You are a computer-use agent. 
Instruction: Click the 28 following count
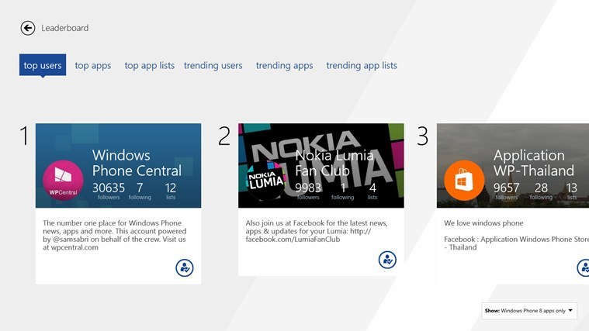click(x=541, y=191)
